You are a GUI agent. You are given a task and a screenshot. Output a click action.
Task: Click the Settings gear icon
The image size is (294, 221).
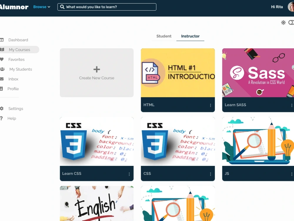tap(2, 108)
